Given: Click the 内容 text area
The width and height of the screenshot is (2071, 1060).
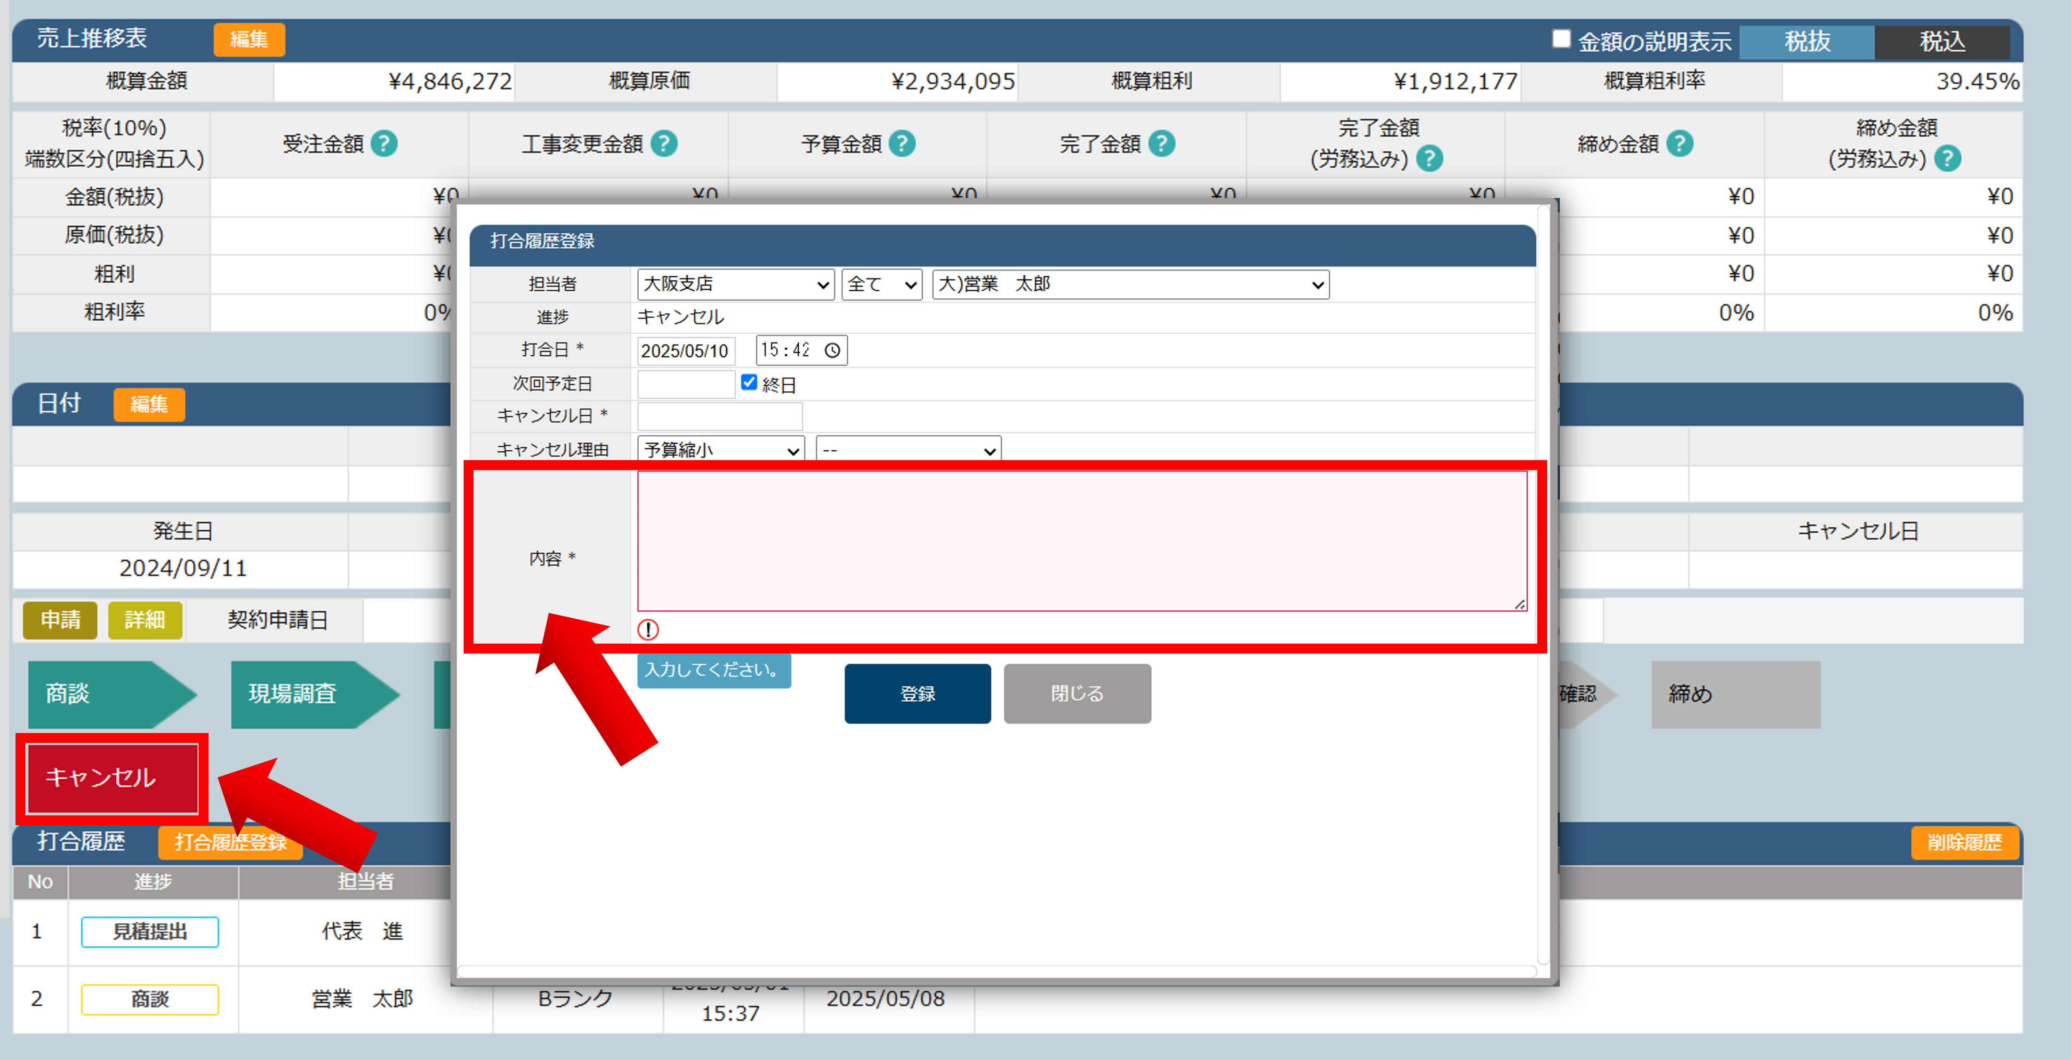Looking at the screenshot, I should 1082,541.
